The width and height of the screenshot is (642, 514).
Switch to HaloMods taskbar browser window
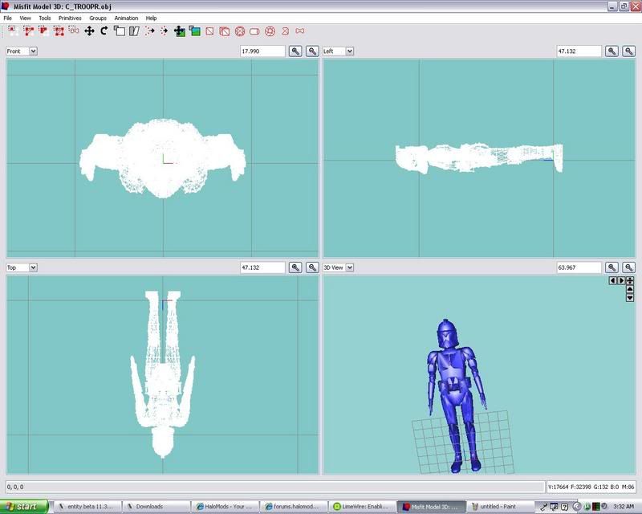pos(225,507)
